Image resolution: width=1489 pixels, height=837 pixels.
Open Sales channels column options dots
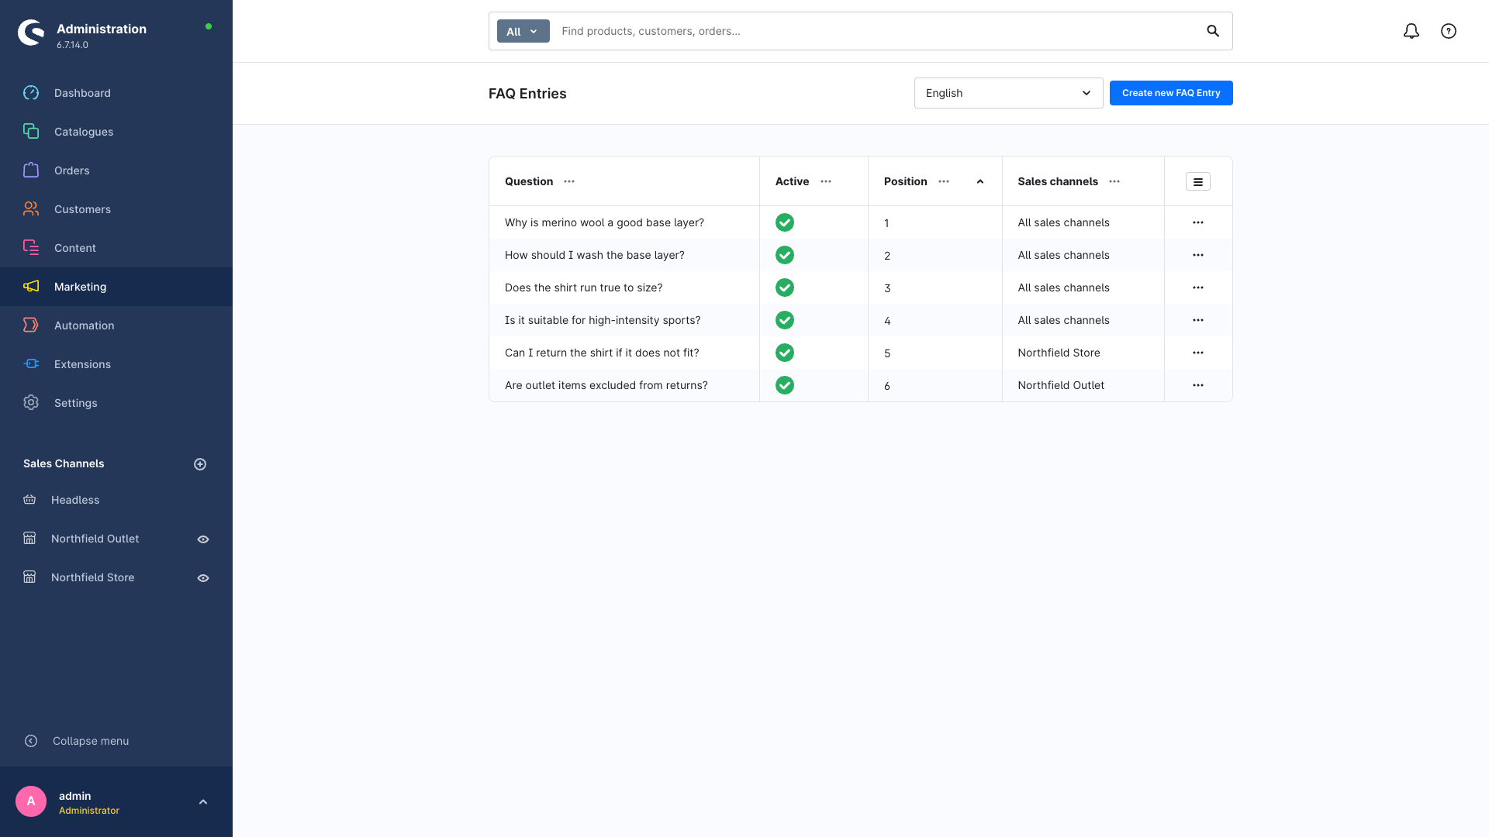1114,181
